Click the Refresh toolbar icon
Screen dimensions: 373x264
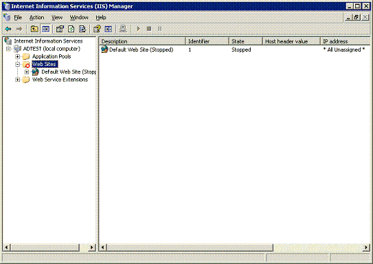71,29
